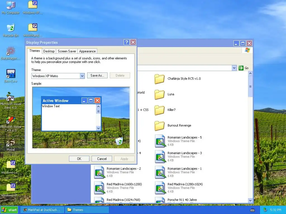
Task: Select Romanian Landscapes - 3 theme file icon
Action: (160, 157)
